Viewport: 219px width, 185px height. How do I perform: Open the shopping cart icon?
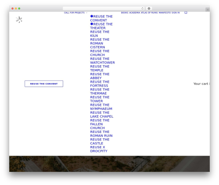186,13
